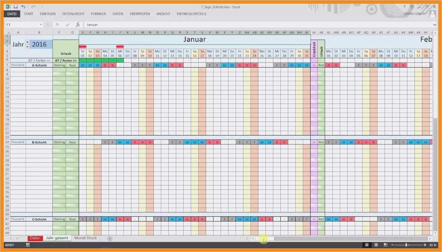
Task: Click the horizontal scrollbar left arrow
Action: [x=253, y=239]
